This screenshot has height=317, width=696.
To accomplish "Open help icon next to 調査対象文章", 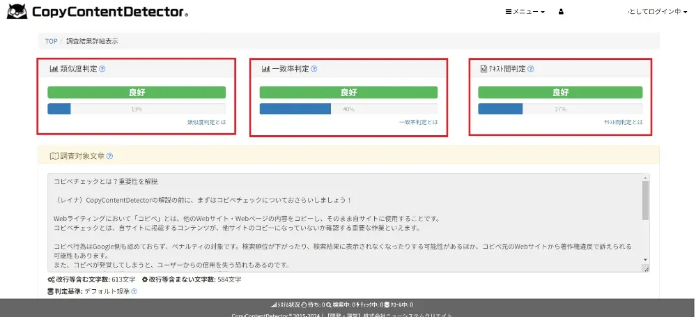I will coord(109,156).
